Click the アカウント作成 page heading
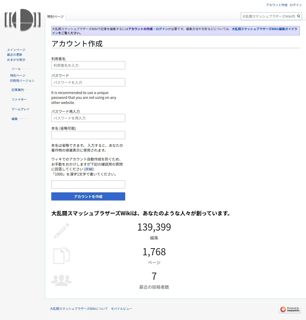The image size is (306, 320). 77,44
